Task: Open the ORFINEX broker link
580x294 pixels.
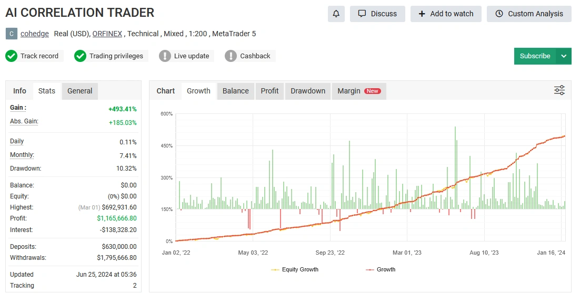Action: point(107,34)
